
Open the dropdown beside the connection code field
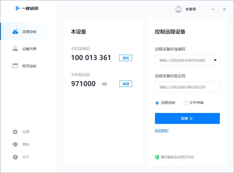[x=215, y=60]
